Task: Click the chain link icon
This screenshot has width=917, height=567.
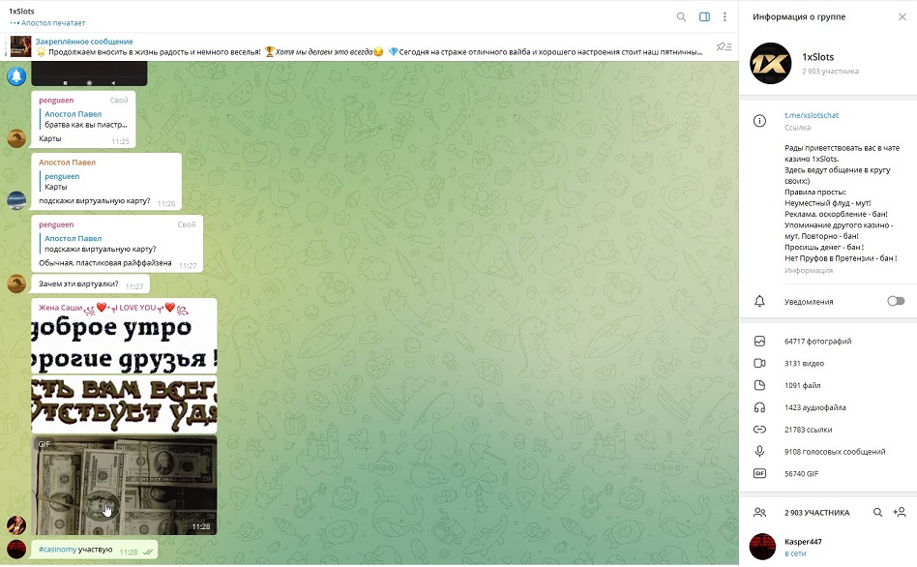Action: pos(759,430)
